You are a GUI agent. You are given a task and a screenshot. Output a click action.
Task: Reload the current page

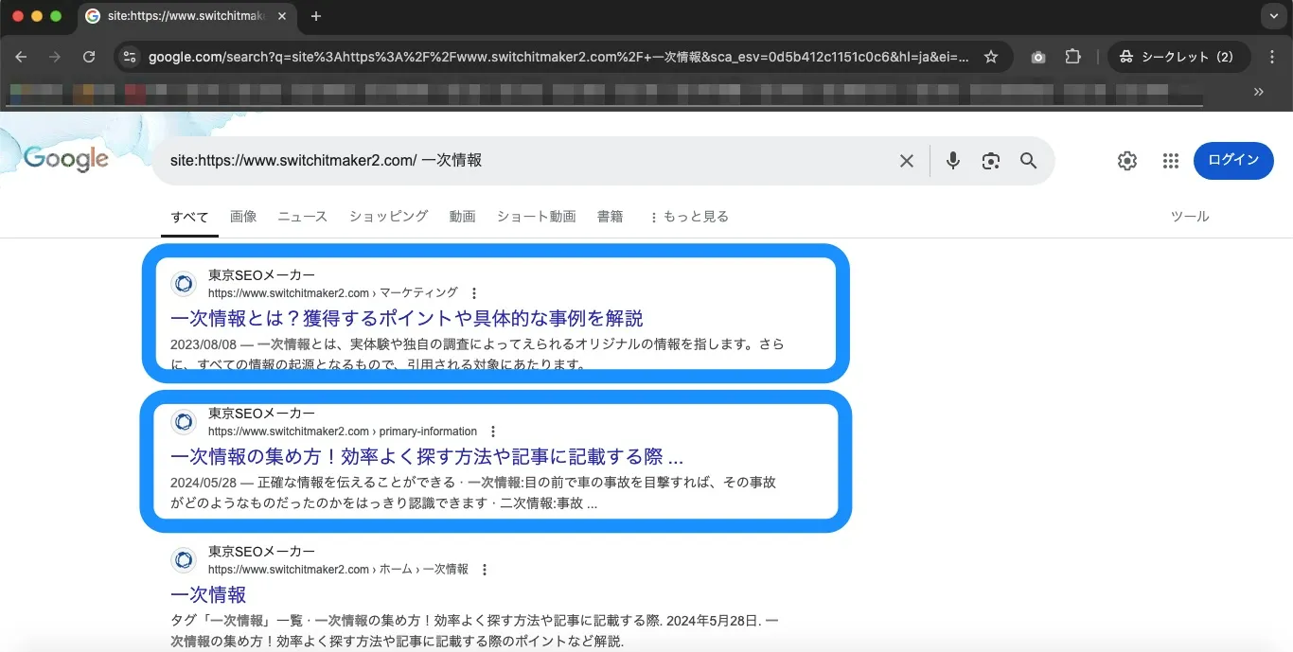[x=89, y=57]
